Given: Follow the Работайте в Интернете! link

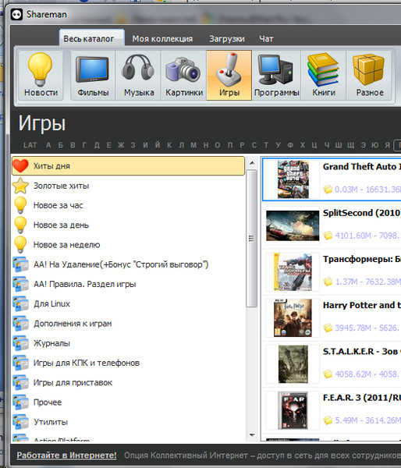Looking at the screenshot, I should (x=66, y=456).
